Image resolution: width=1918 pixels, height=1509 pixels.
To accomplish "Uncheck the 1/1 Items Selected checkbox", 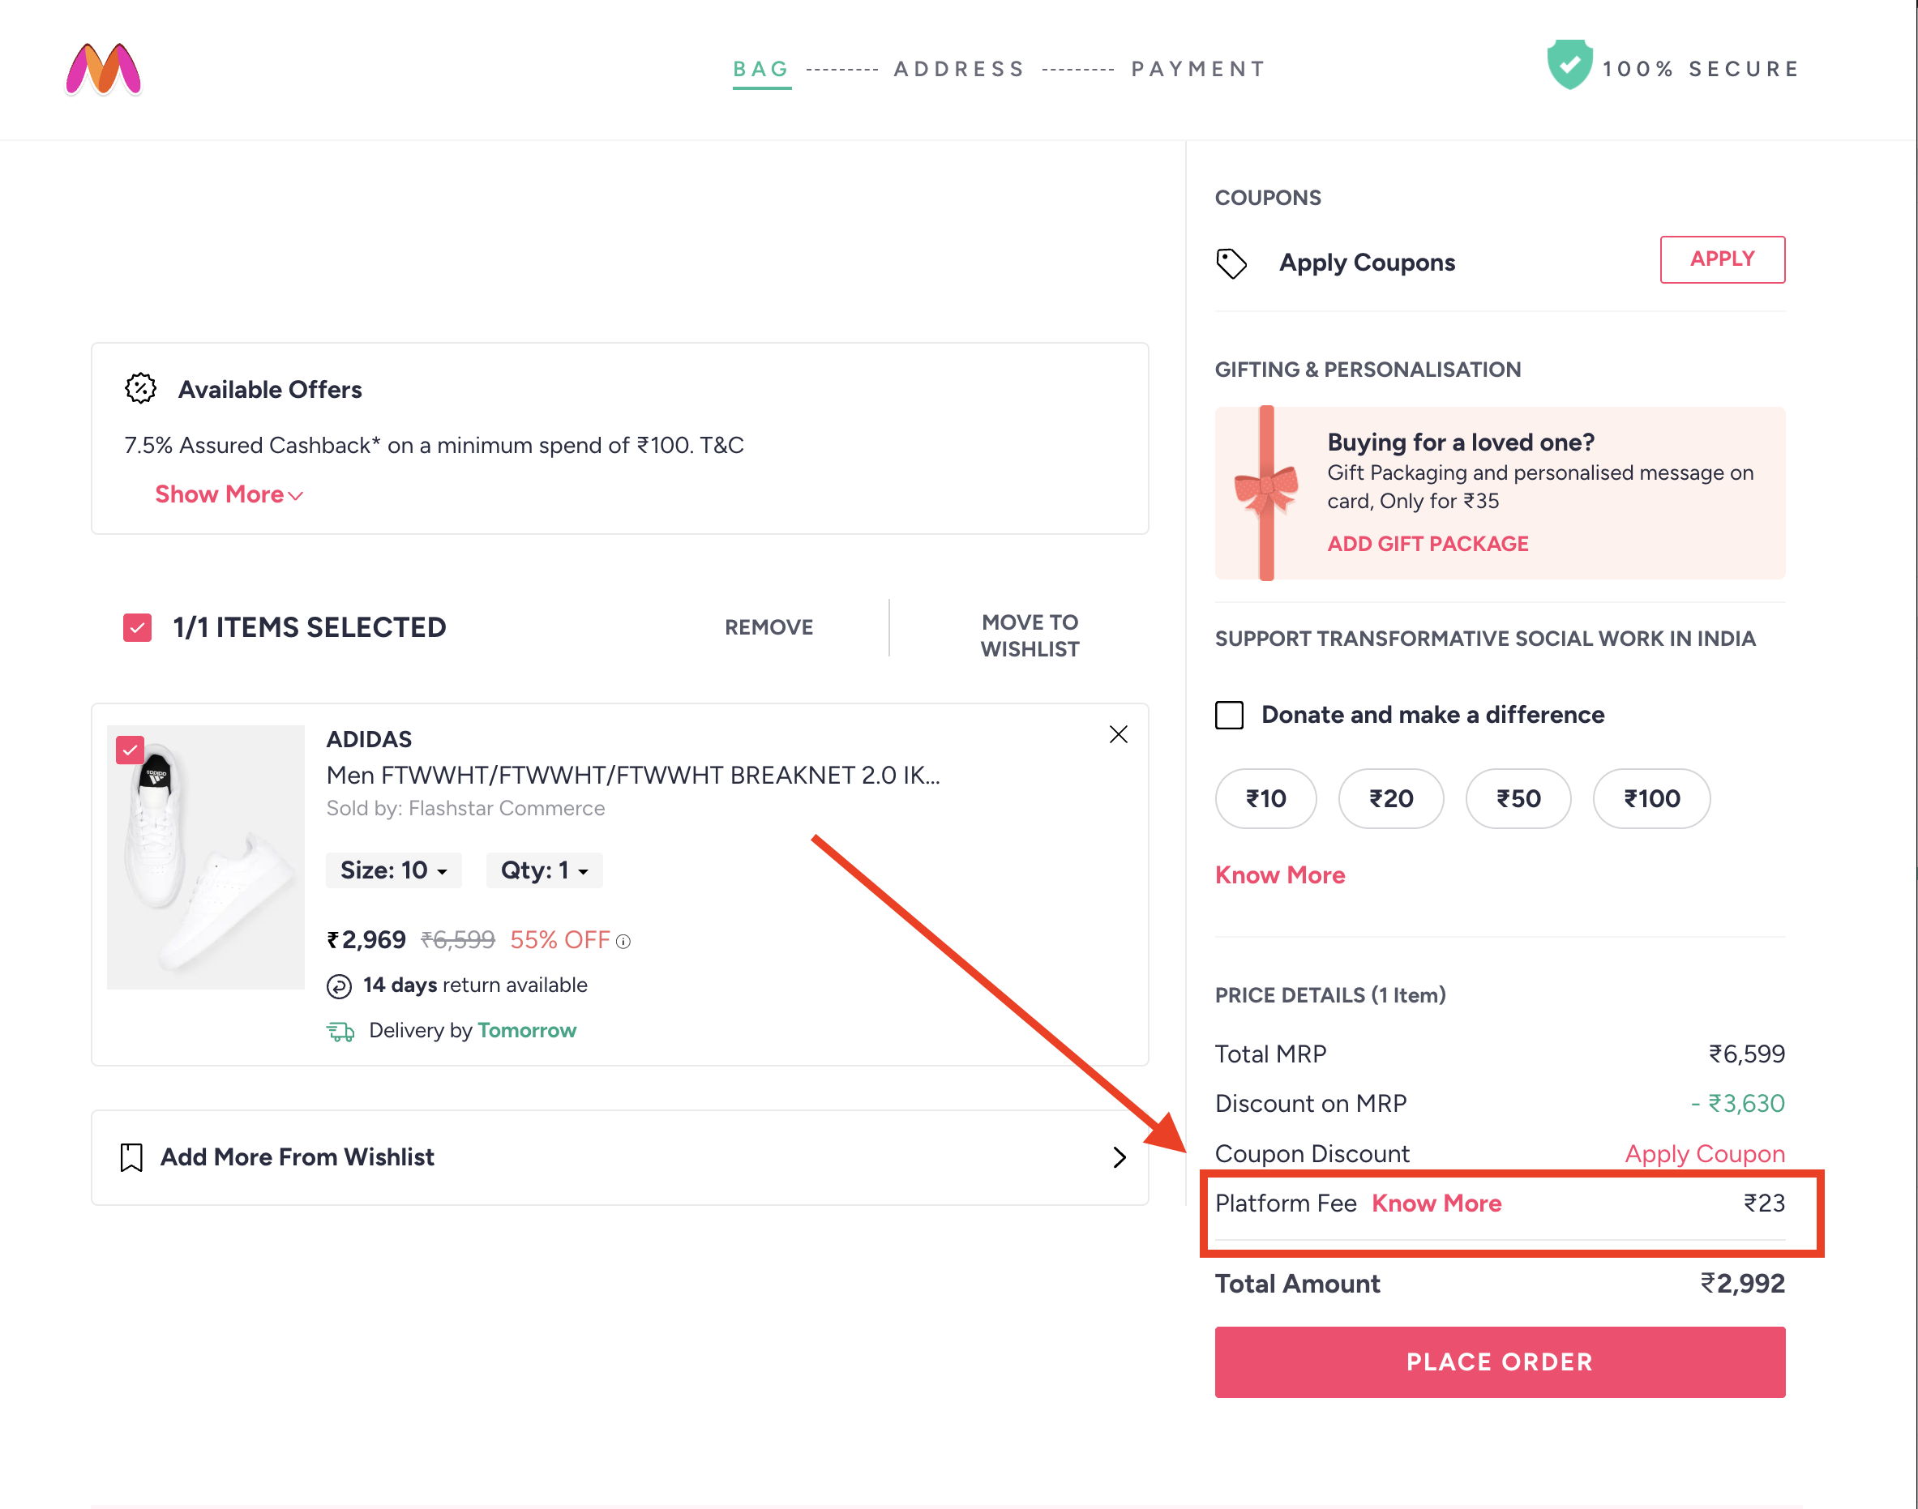I will point(137,627).
